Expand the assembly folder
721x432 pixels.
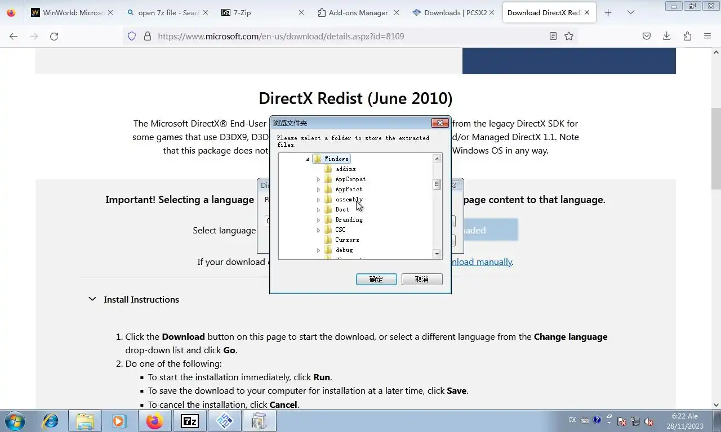click(318, 200)
